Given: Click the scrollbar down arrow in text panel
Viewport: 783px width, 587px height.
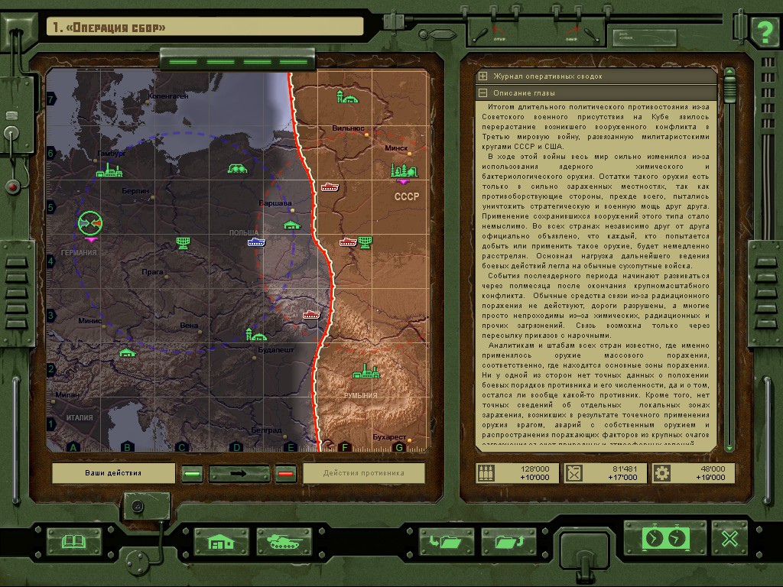Looking at the screenshot, I should [x=729, y=447].
